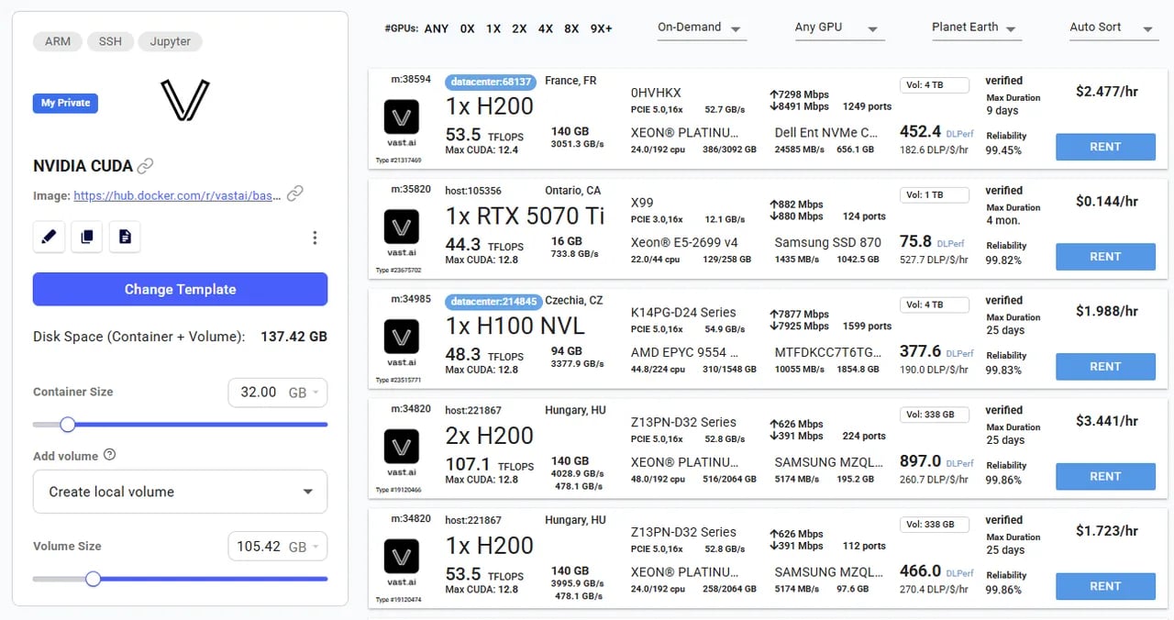Screen dimensions: 1174x620
Task: Click the edit pencil icon for template
Action: (49, 237)
